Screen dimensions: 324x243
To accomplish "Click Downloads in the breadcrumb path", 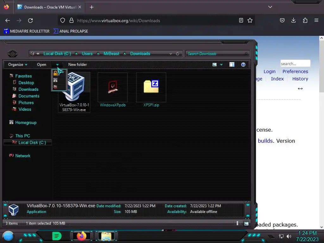I will tap(140, 54).
